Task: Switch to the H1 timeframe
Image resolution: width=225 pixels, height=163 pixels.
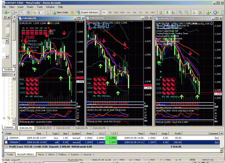Action: click(128, 13)
